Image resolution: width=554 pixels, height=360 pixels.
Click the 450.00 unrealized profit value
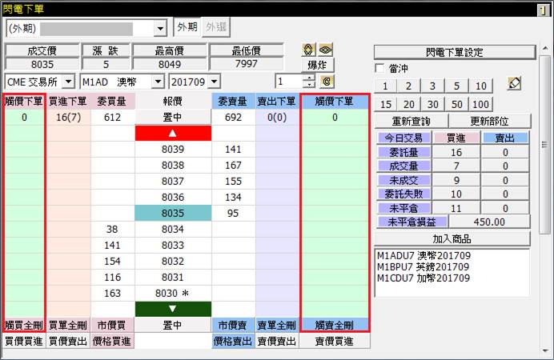point(489,222)
